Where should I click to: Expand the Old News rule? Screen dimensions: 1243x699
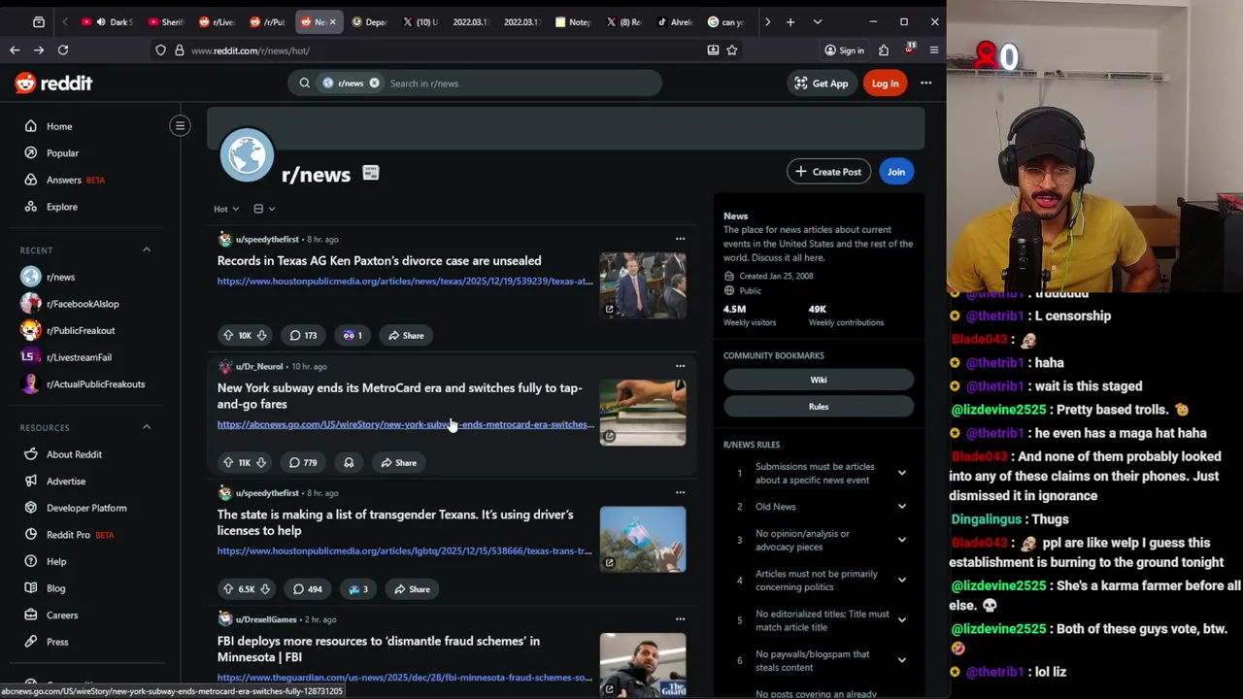click(902, 507)
